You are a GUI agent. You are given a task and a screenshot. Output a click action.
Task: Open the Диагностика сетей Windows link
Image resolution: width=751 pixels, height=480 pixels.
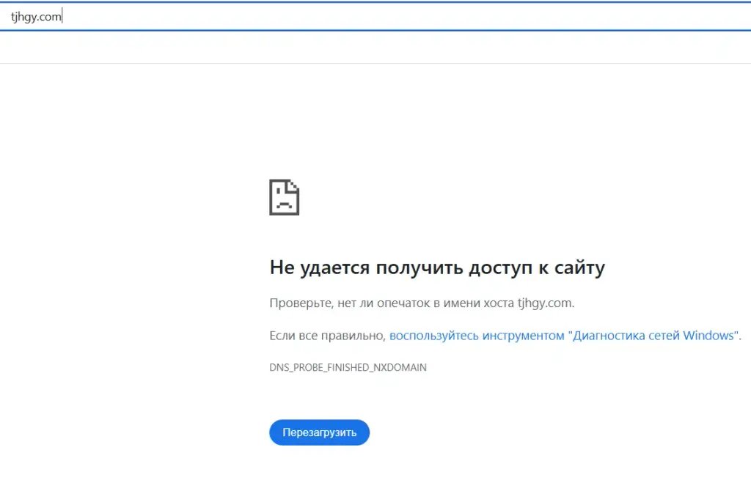[563, 336]
